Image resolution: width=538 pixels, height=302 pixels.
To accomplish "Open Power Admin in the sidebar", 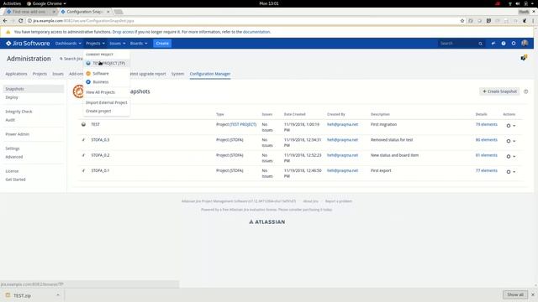I will 18,134.
